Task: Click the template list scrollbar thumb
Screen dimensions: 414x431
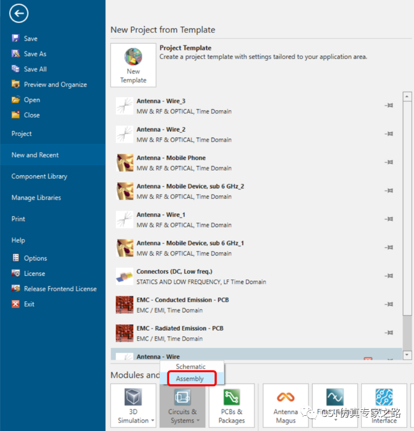Action: [x=407, y=209]
